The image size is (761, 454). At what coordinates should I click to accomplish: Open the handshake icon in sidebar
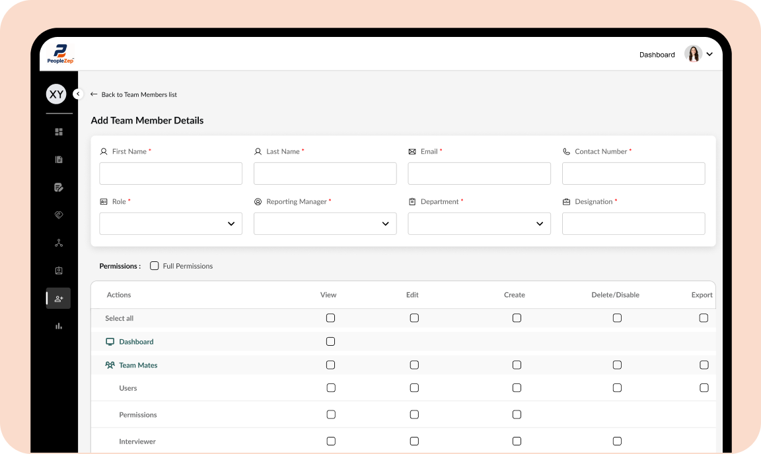pyautogui.click(x=59, y=215)
